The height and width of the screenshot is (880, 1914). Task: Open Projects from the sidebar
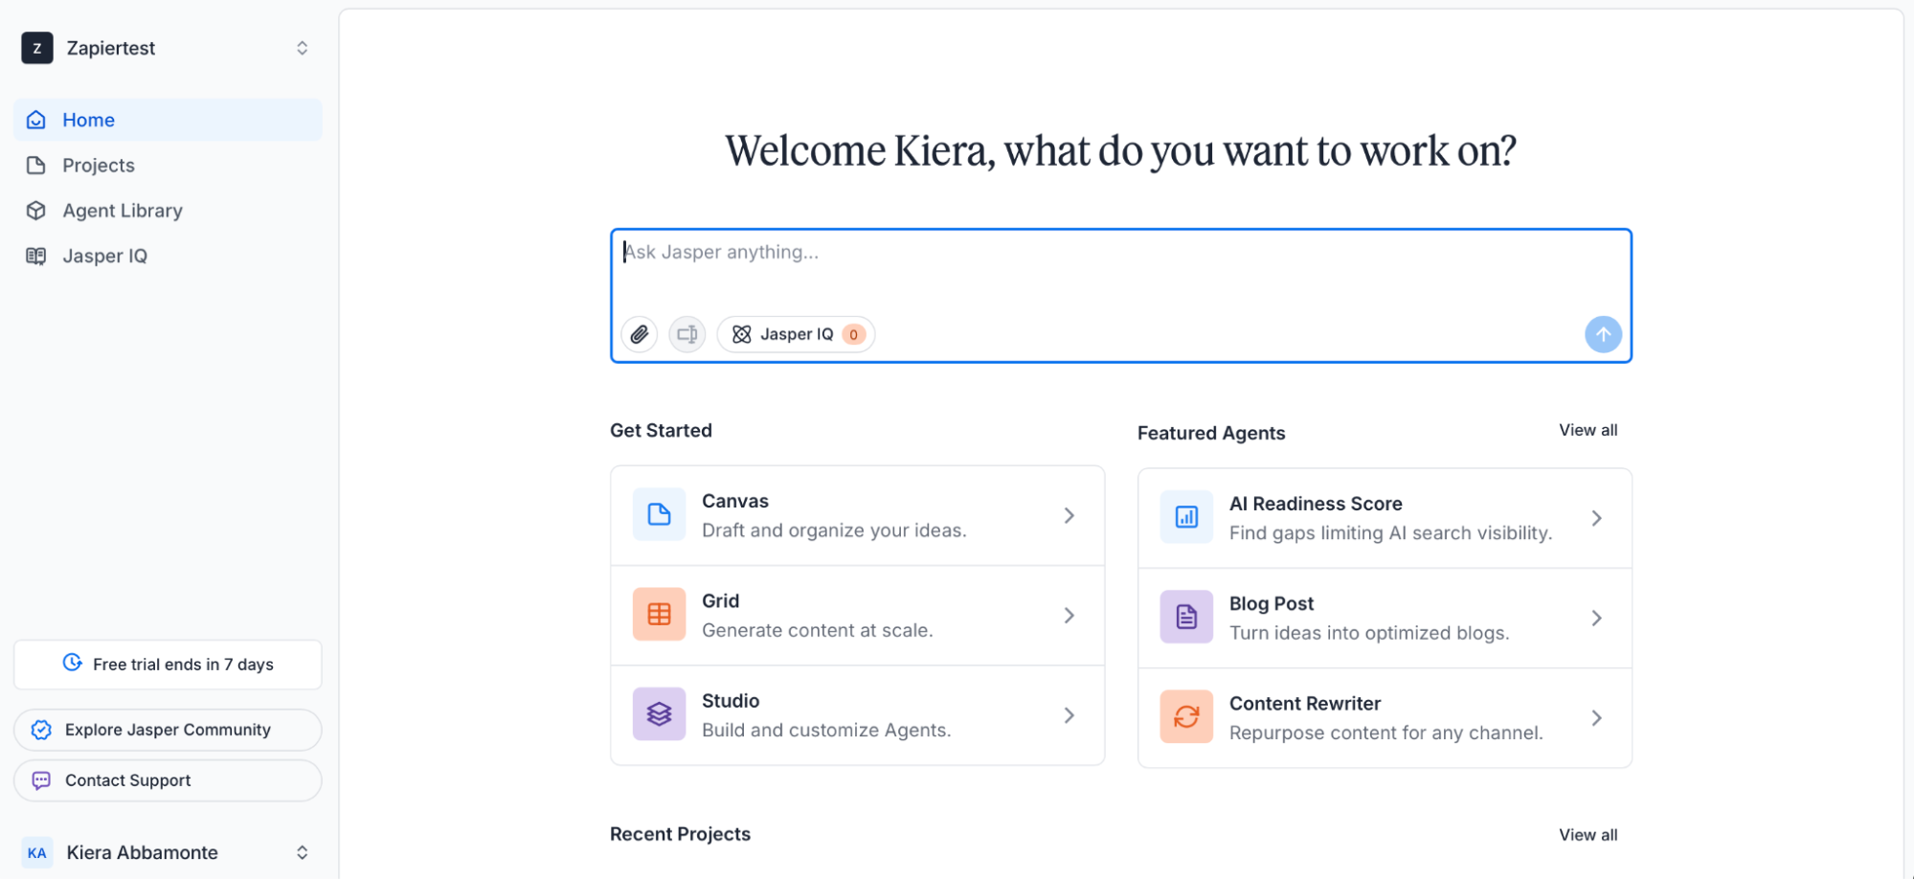click(x=168, y=165)
